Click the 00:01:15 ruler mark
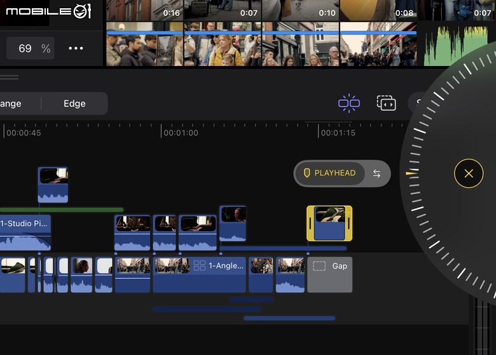Screen dimensions: 496x355 [x=338, y=133]
